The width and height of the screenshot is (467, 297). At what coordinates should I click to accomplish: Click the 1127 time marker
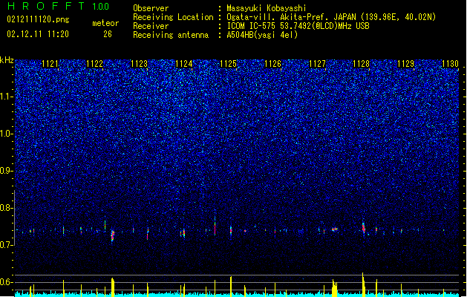tap(318, 64)
